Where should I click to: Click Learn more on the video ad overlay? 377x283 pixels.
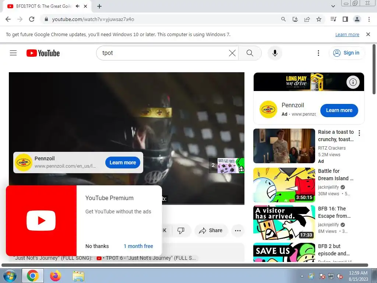[123, 163]
